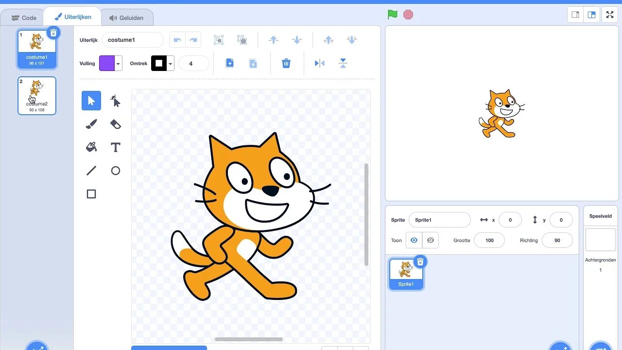This screenshot has width=622, height=350.
Task: Enter full screen stage mode
Action: click(x=610, y=15)
